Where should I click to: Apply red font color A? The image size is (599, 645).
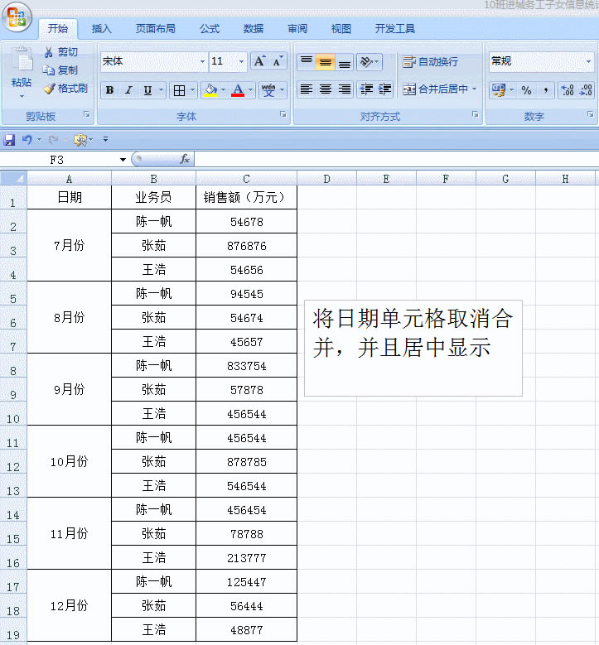pos(238,90)
